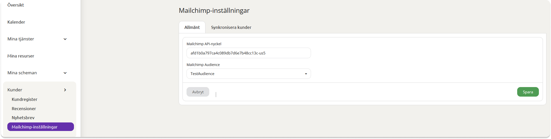Open Nyhetsbrev submenu link
The image size is (551, 139).
pos(23,118)
